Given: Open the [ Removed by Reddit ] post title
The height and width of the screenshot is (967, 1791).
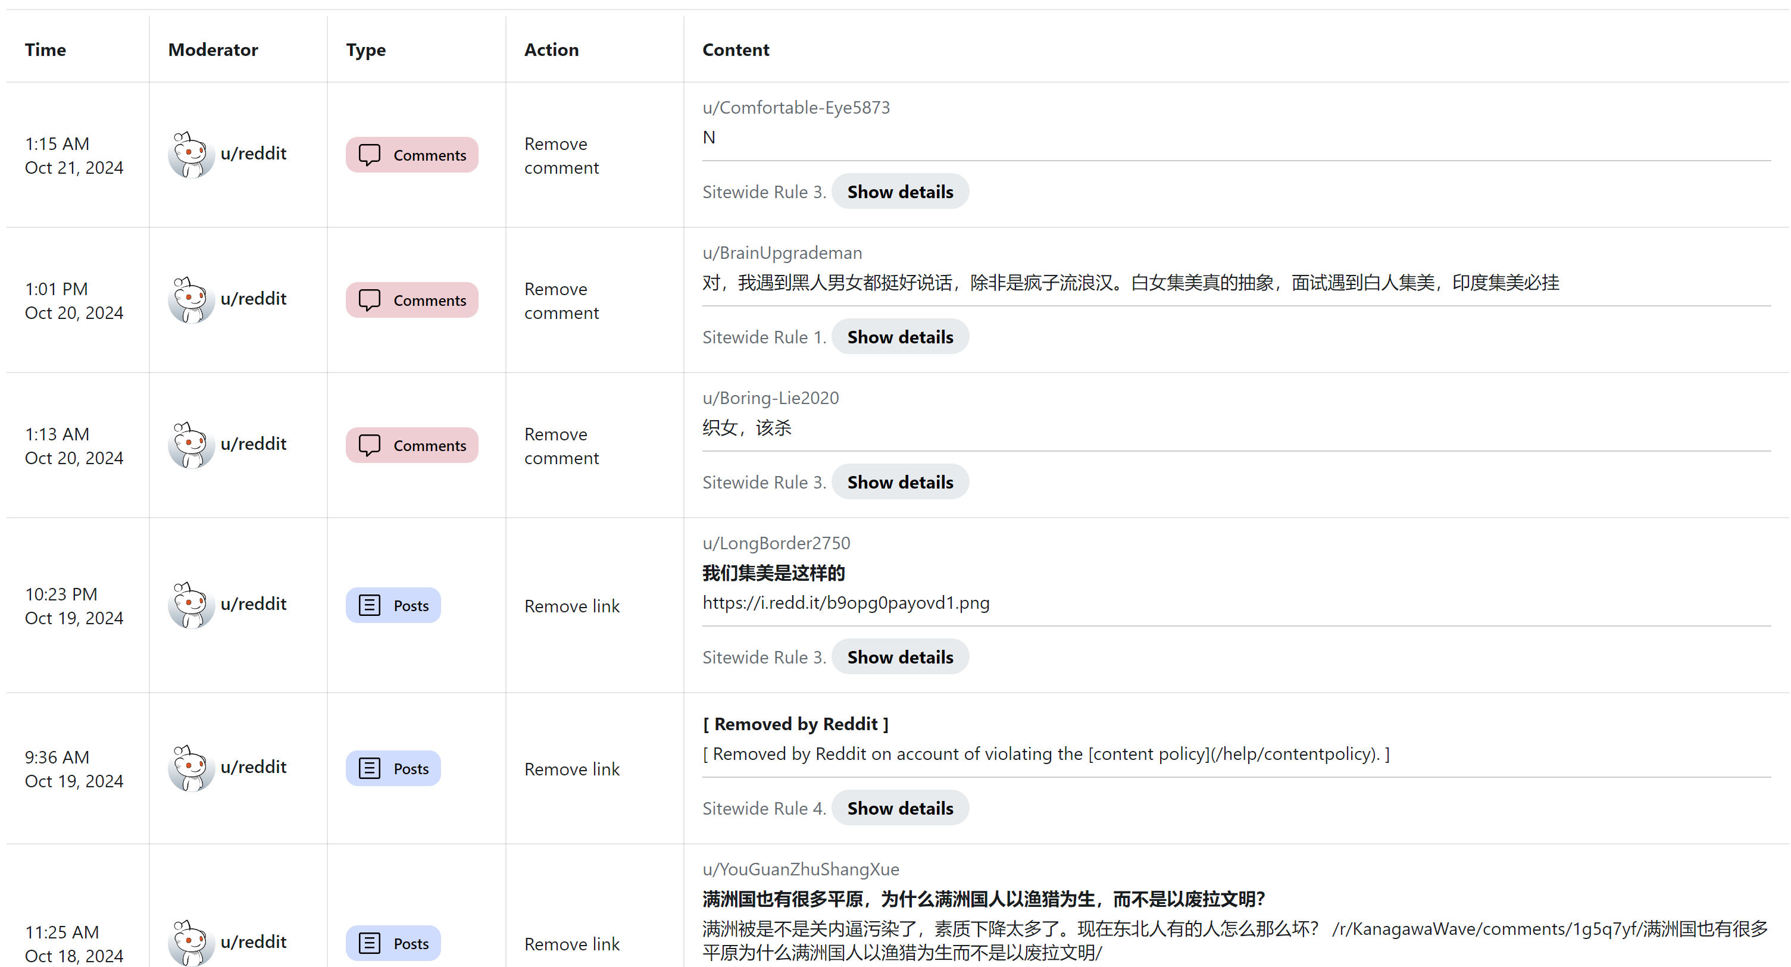Looking at the screenshot, I should (795, 724).
